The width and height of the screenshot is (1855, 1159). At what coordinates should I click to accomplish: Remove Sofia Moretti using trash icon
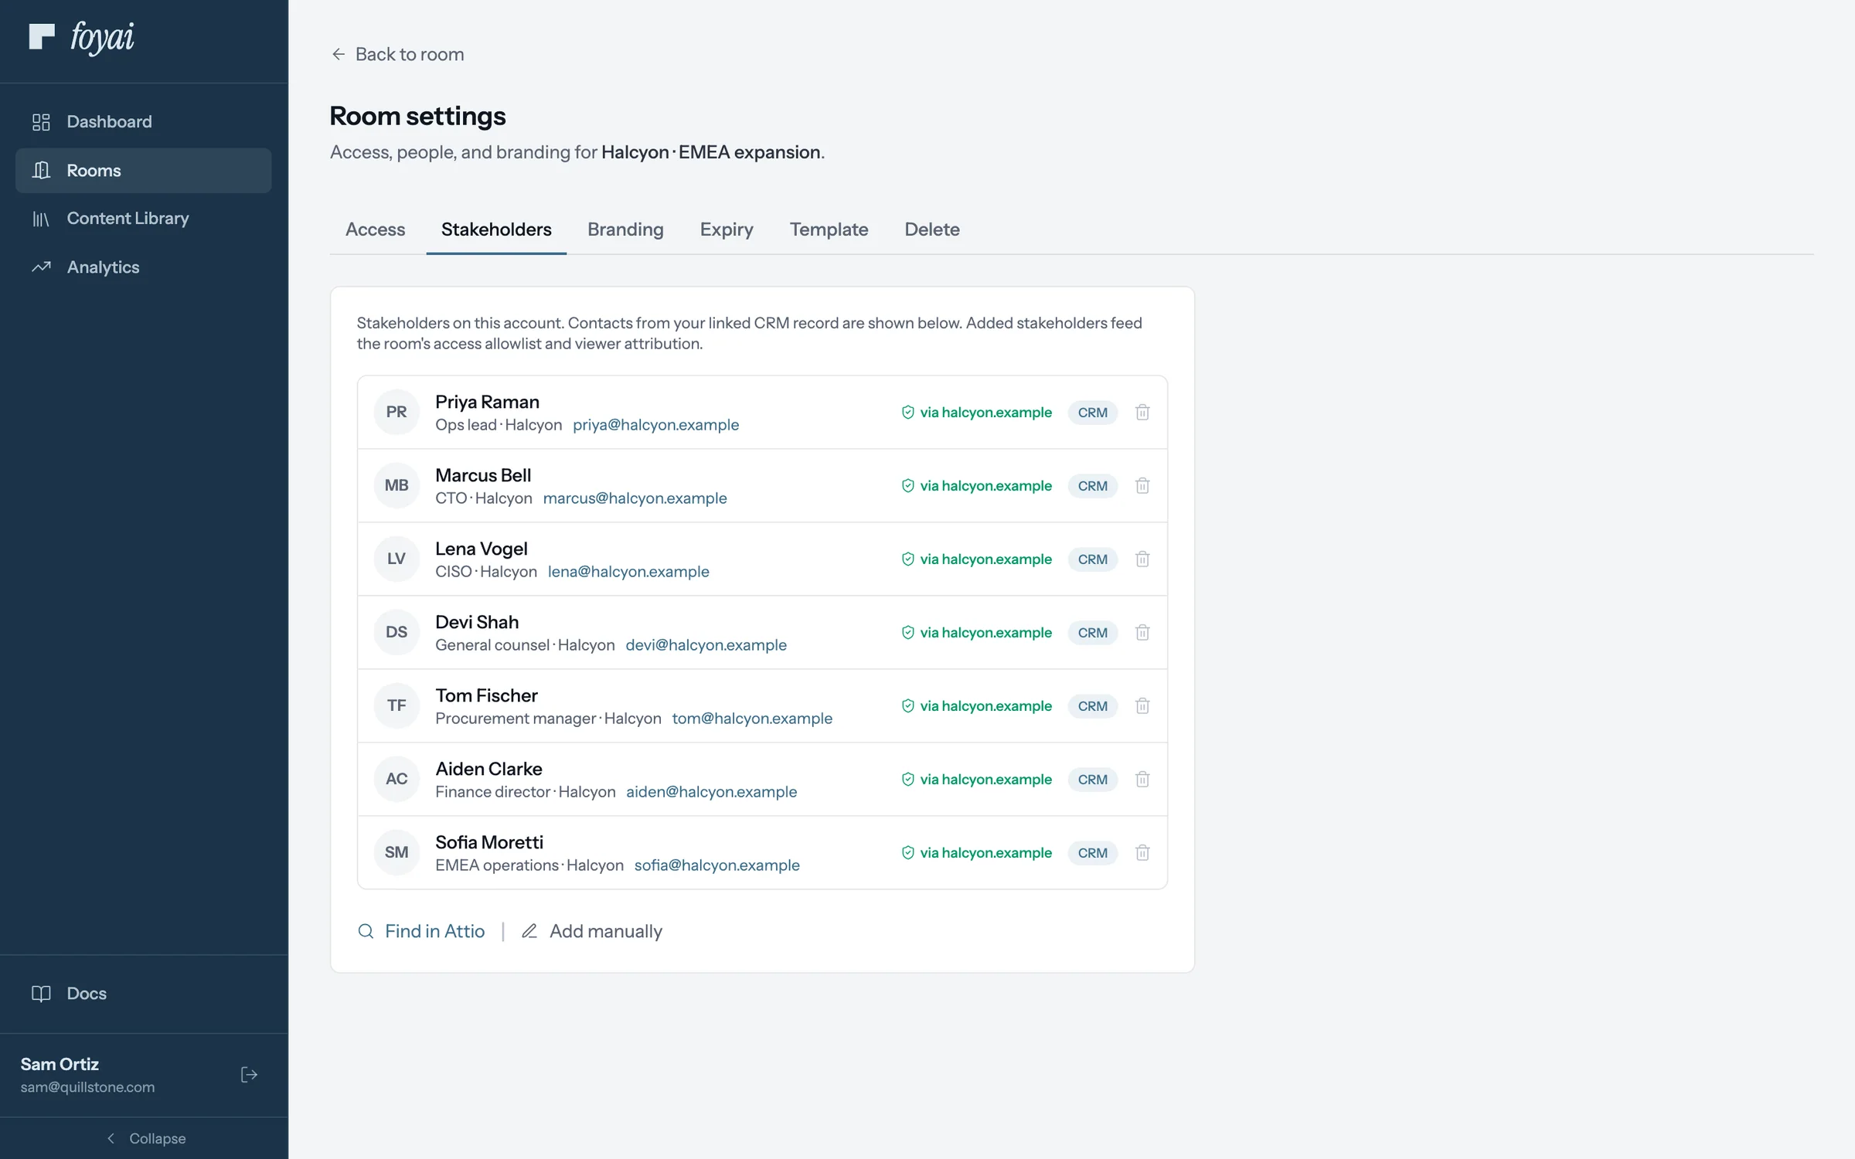coord(1142,853)
